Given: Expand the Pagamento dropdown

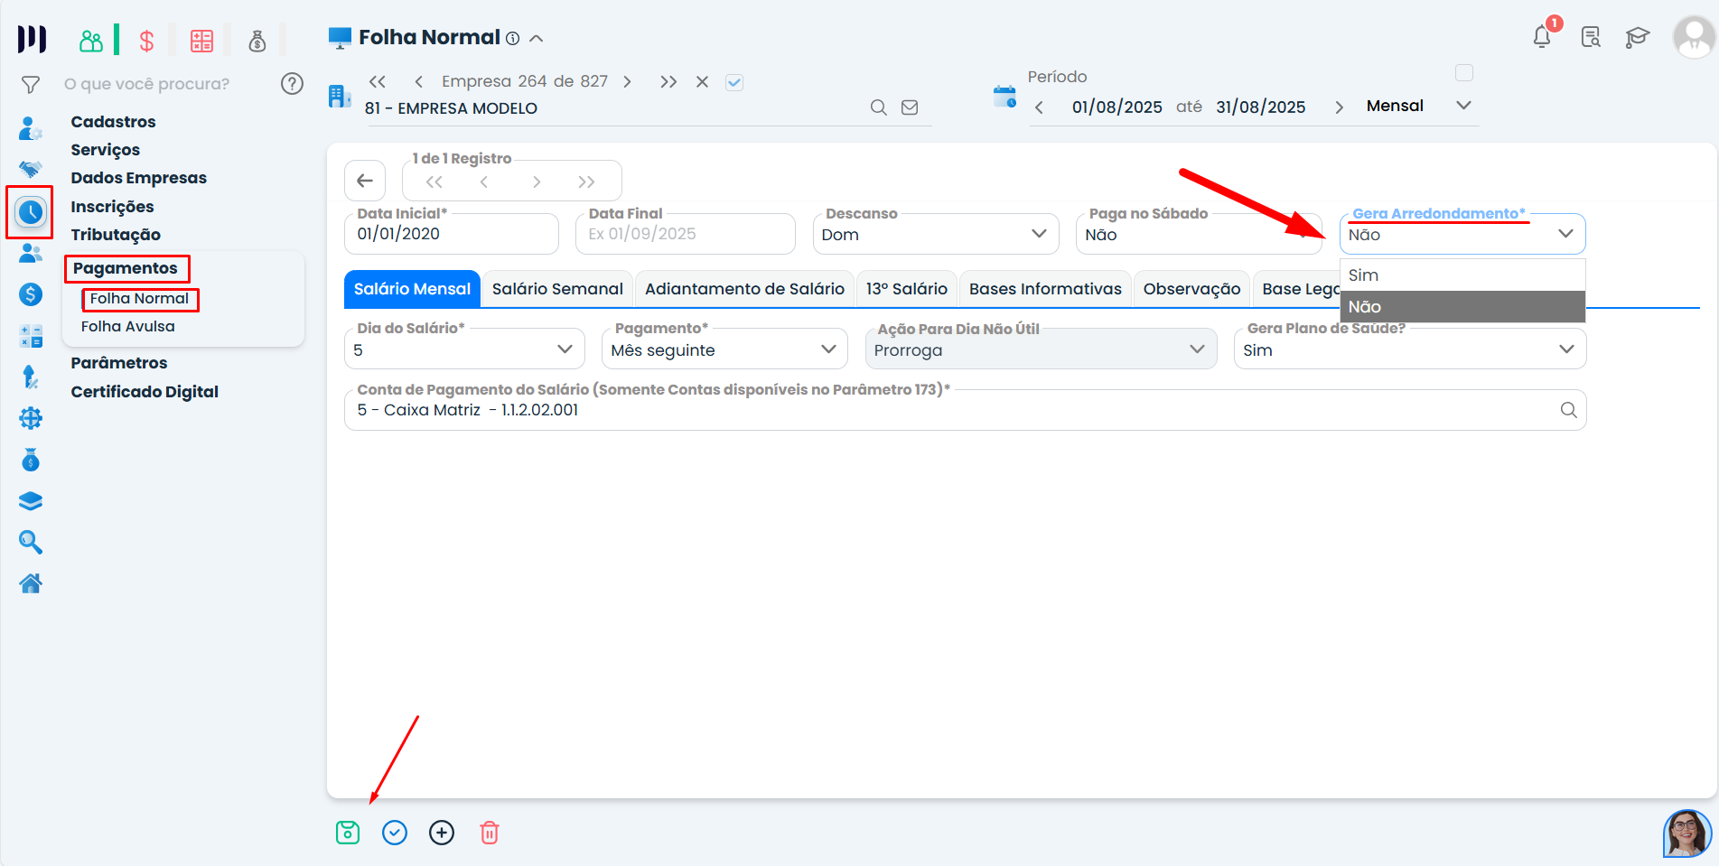Looking at the screenshot, I should (724, 350).
